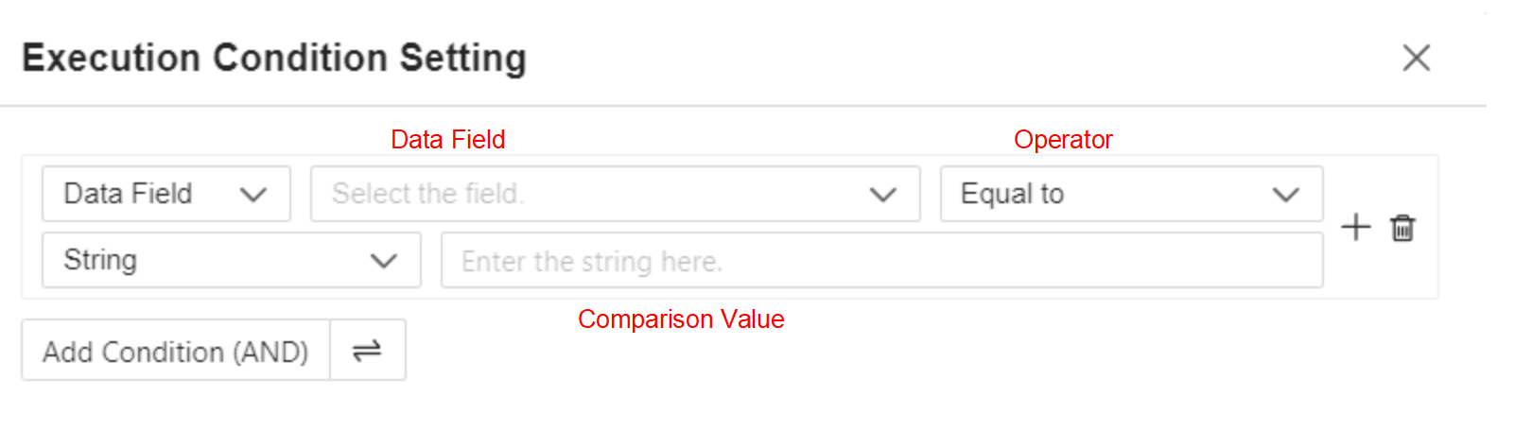1515x431 pixels.
Task: Focus the 'Enter the string here.' input
Action: tap(882, 260)
